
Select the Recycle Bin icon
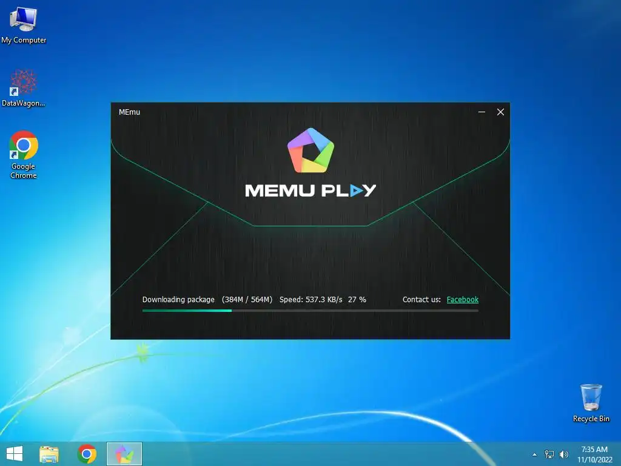591,403
